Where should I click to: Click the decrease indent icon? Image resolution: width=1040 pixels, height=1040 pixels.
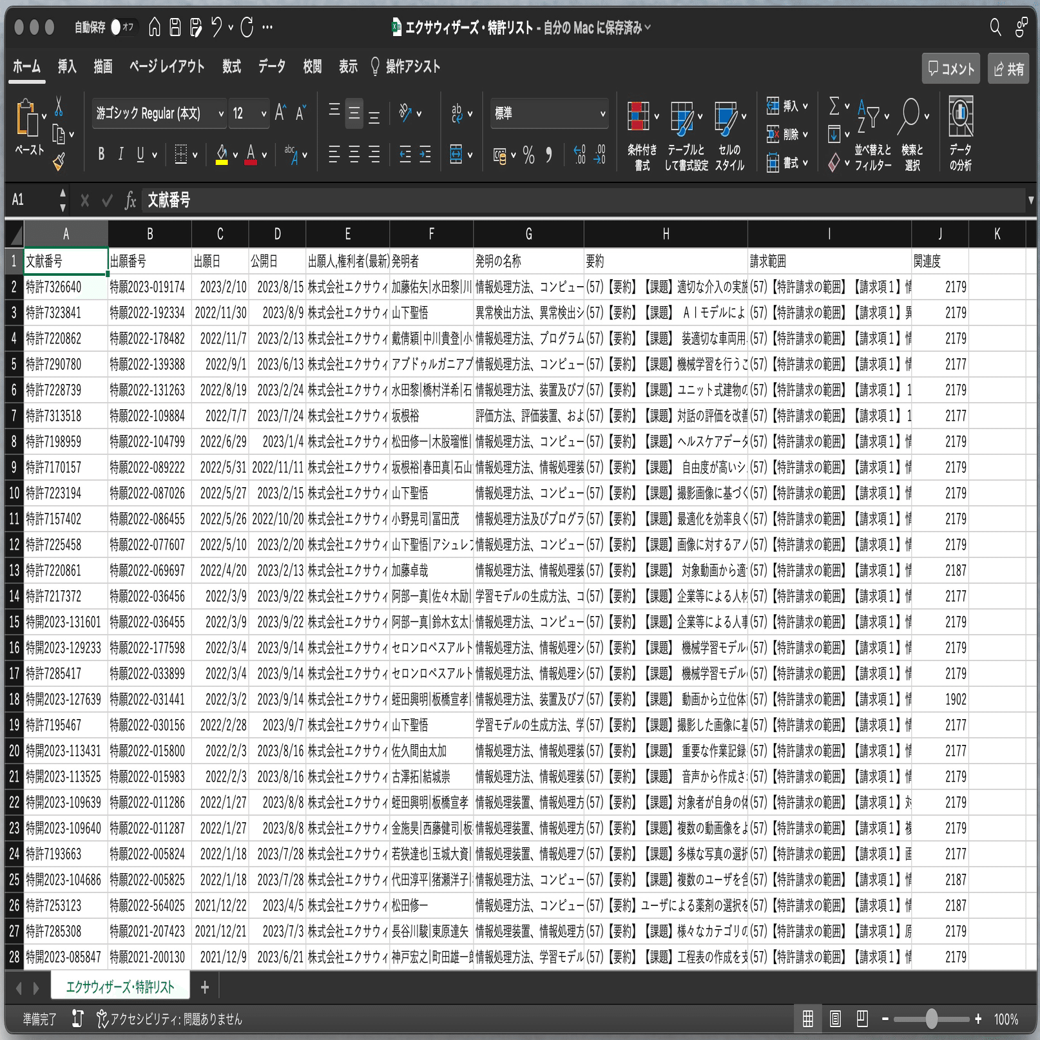405,154
